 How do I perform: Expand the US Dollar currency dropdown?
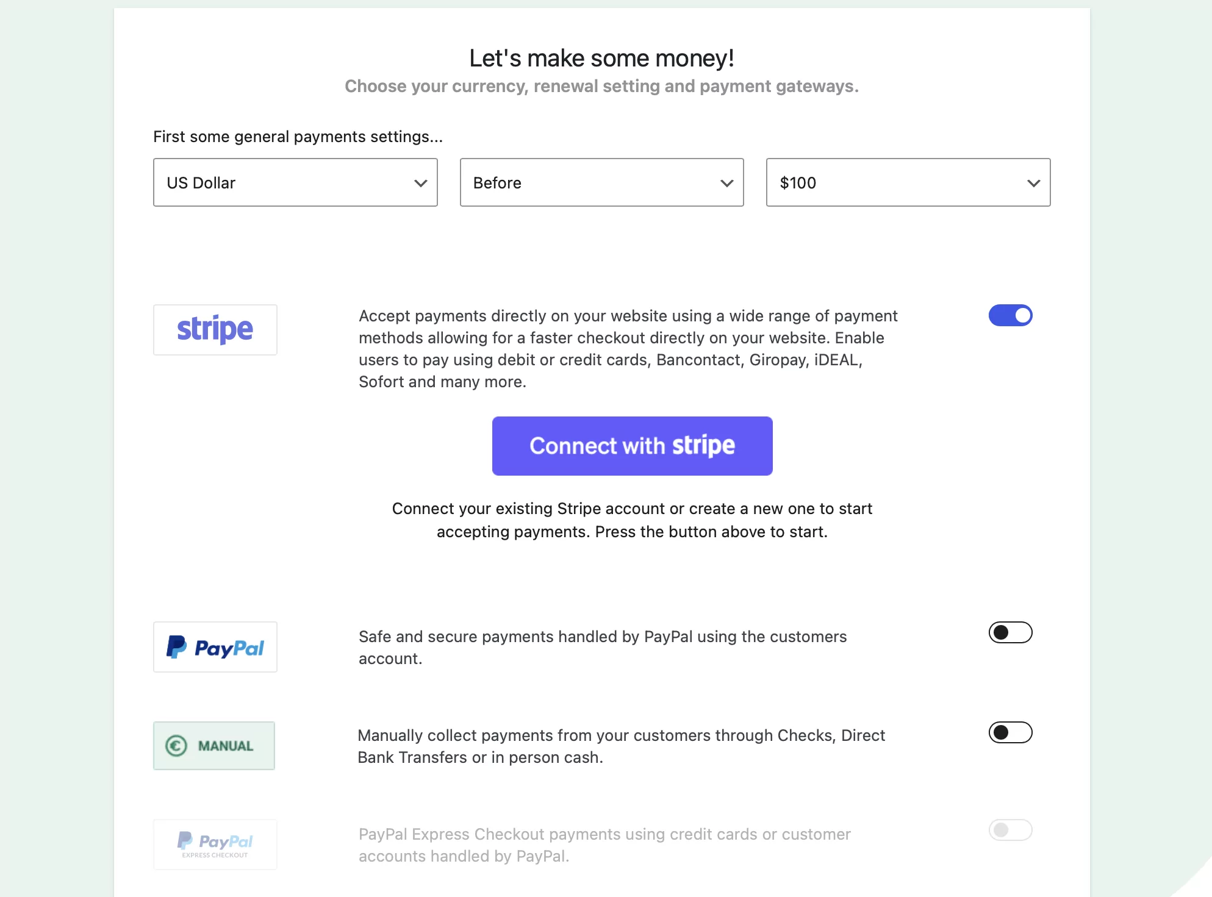tap(295, 183)
